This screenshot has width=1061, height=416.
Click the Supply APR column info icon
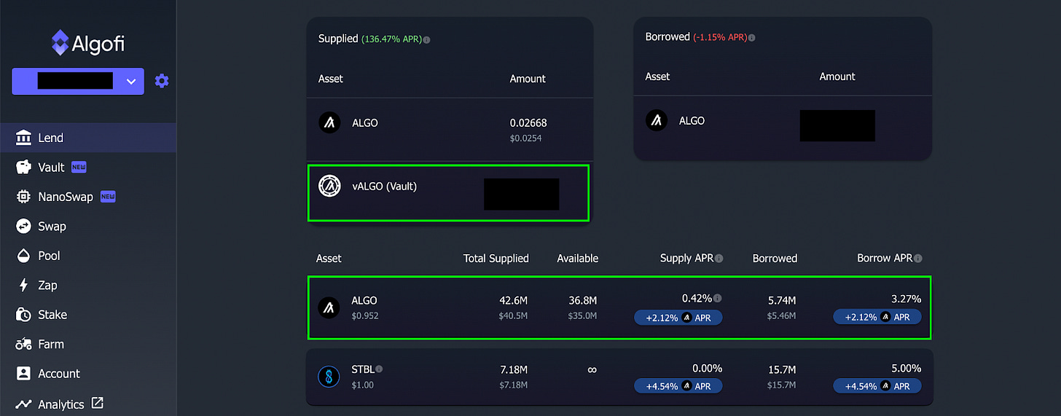[x=719, y=259]
